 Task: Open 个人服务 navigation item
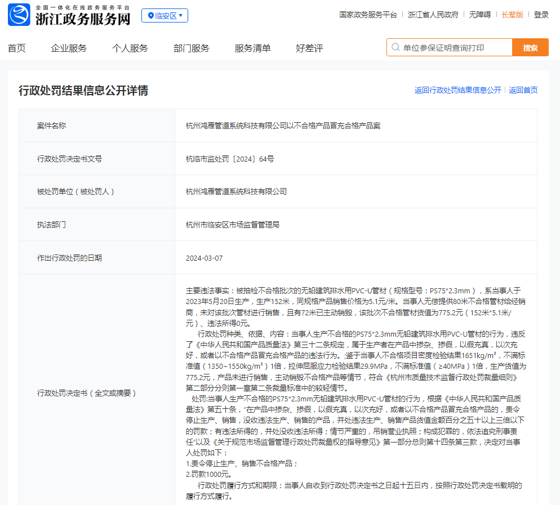[130, 48]
